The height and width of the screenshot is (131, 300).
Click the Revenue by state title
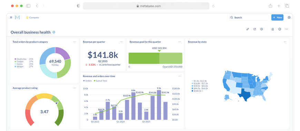tap(197, 42)
